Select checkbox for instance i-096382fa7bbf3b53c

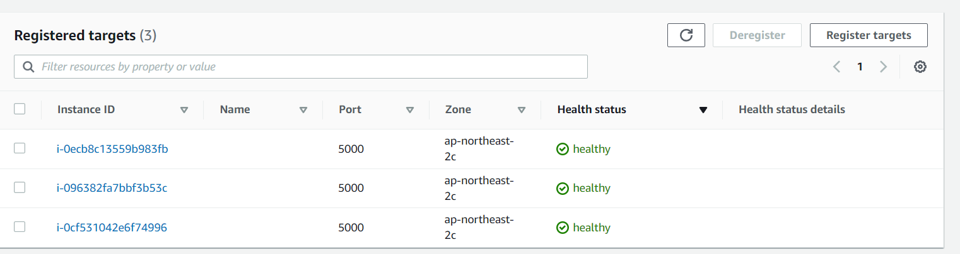point(20,187)
